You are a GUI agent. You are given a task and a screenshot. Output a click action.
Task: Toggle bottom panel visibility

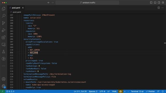coord(155,3)
